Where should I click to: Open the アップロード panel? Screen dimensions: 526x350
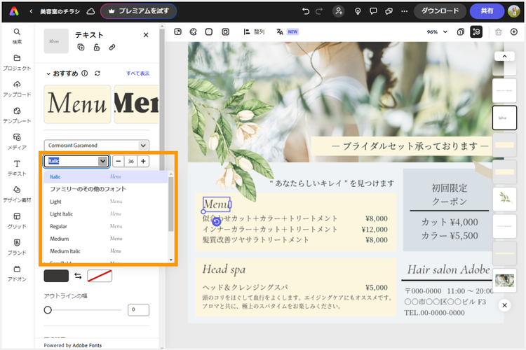click(x=17, y=89)
